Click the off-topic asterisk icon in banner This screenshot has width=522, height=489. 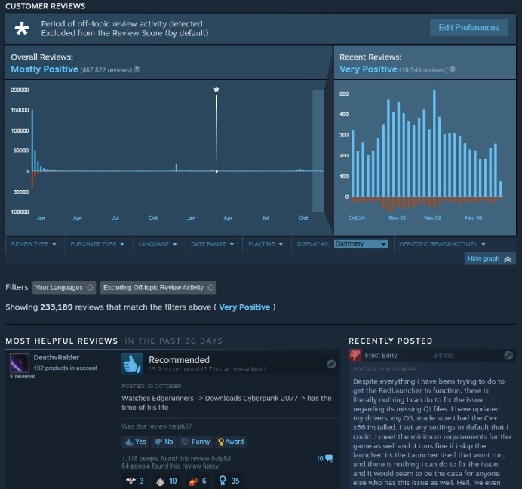pyautogui.click(x=22, y=29)
